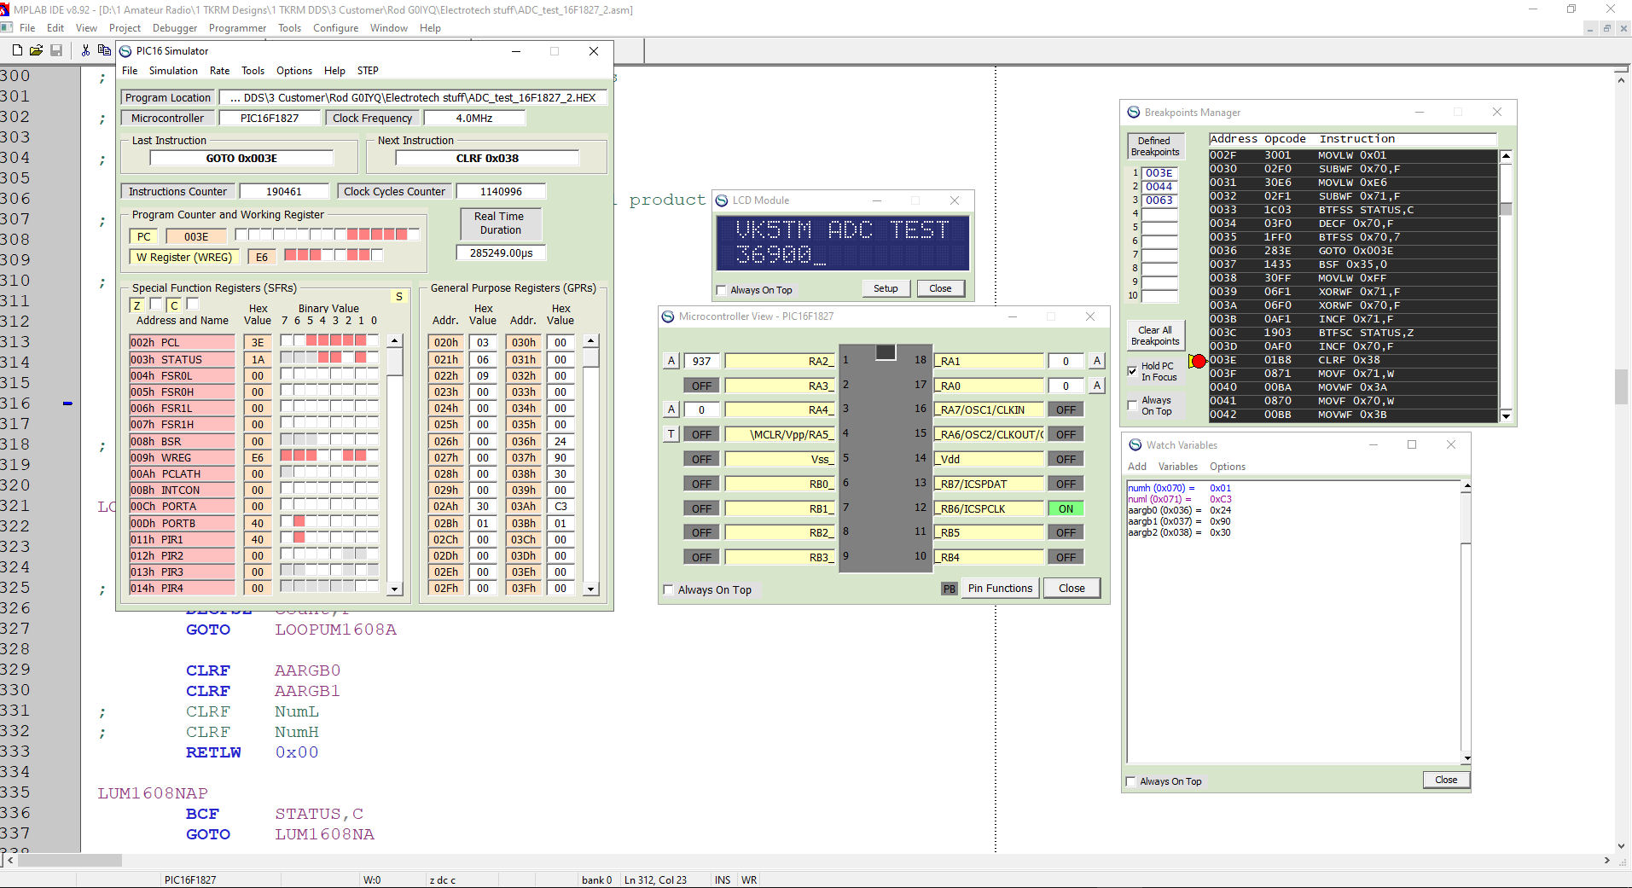Screen dimensions: 1632x888
Task: Click the A button beside pin RA1
Action: point(1097,361)
